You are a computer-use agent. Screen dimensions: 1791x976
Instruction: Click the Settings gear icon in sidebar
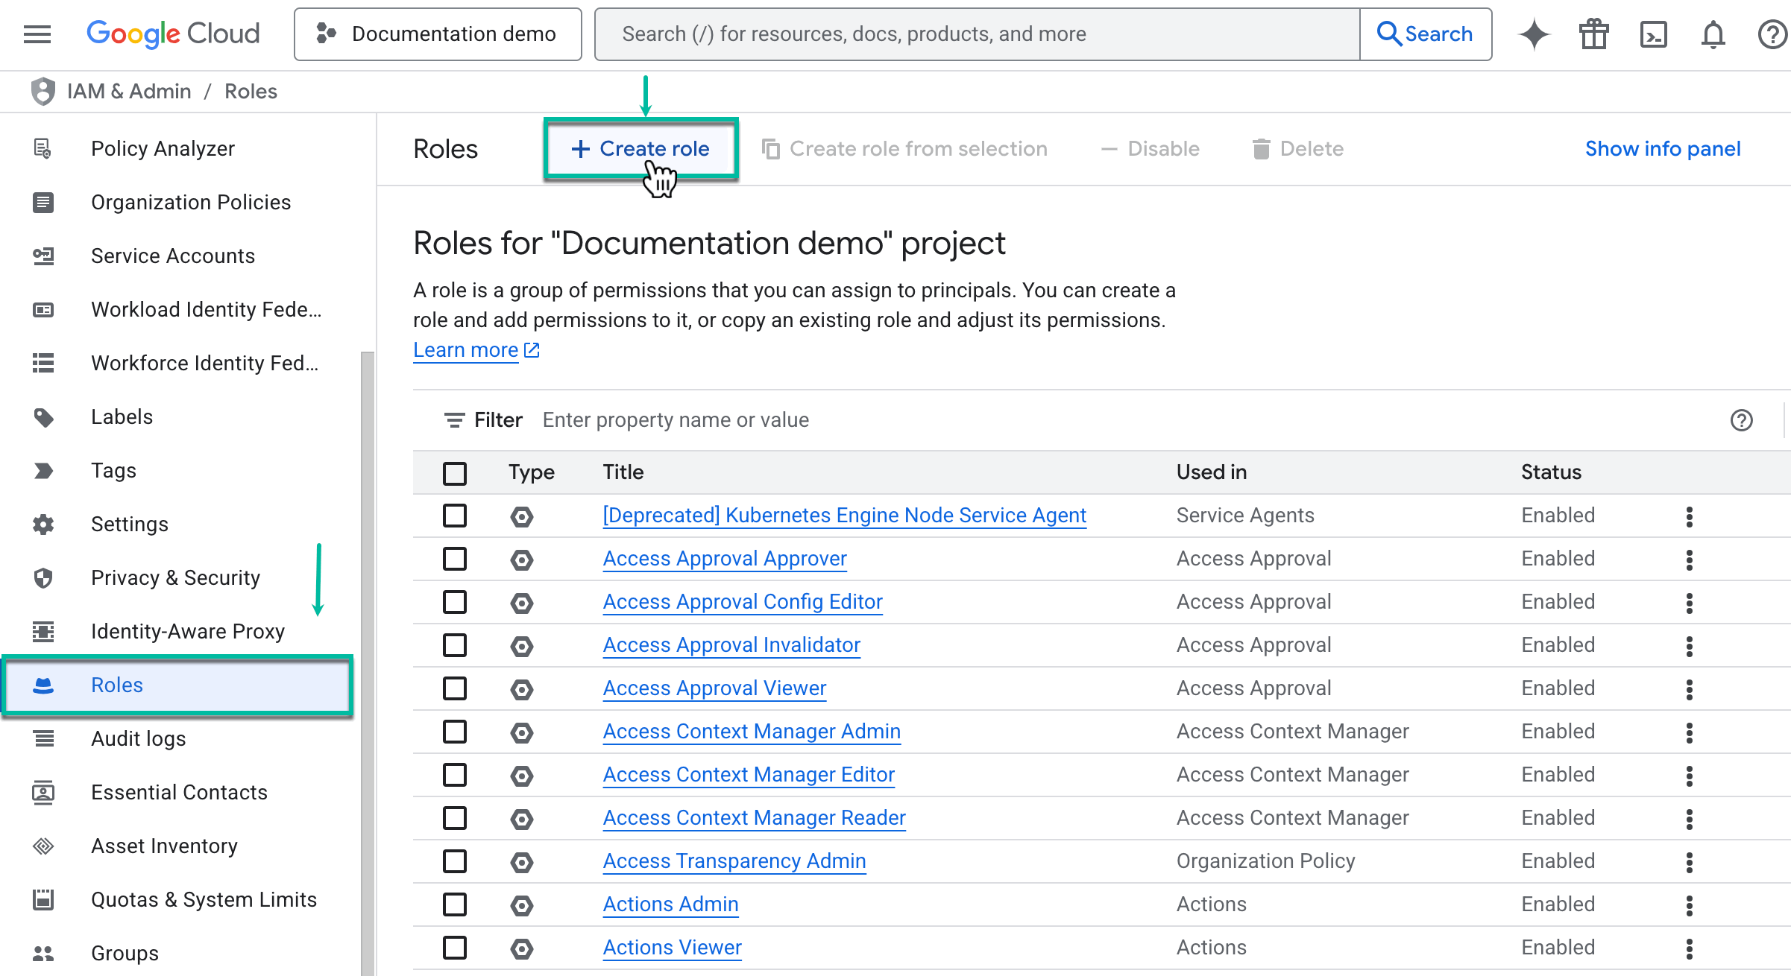coord(43,524)
